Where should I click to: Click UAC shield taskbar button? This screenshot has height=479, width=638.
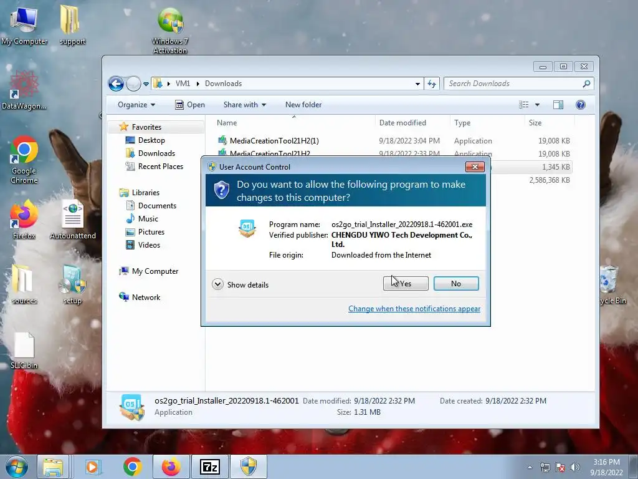[249, 467]
